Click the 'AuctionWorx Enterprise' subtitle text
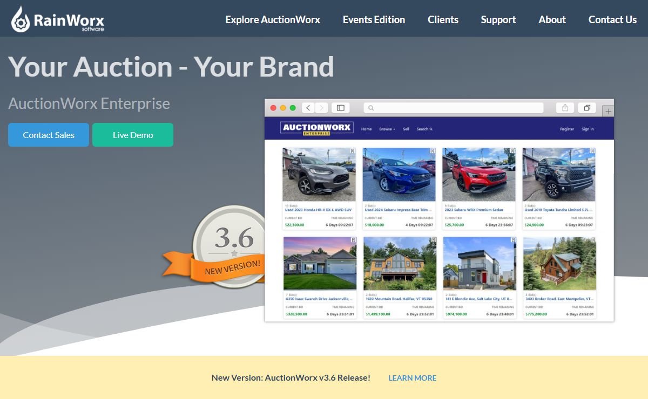The height and width of the screenshot is (399, 648). click(89, 104)
